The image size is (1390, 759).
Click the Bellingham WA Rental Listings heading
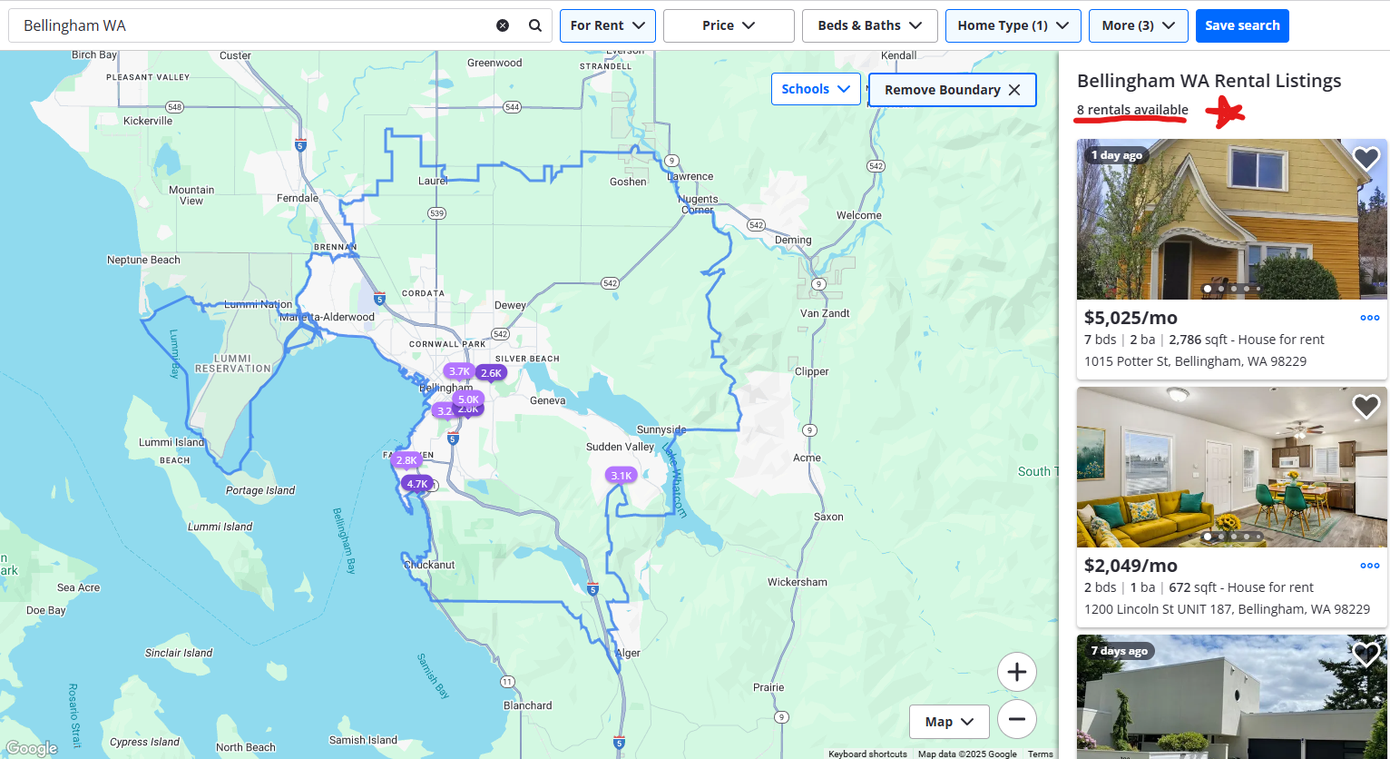coord(1209,81)
